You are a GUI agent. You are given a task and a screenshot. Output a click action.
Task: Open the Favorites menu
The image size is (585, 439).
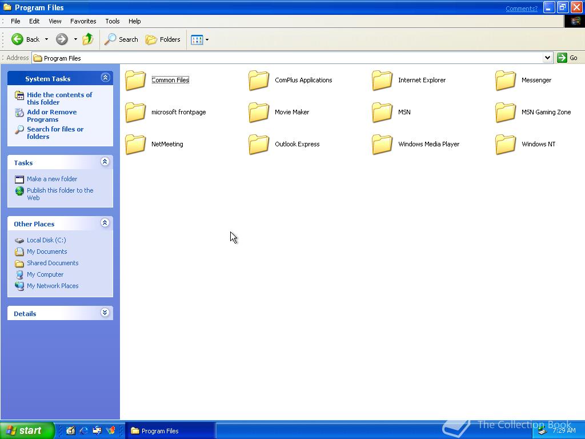pyautogui.click(x=83, y=21)
